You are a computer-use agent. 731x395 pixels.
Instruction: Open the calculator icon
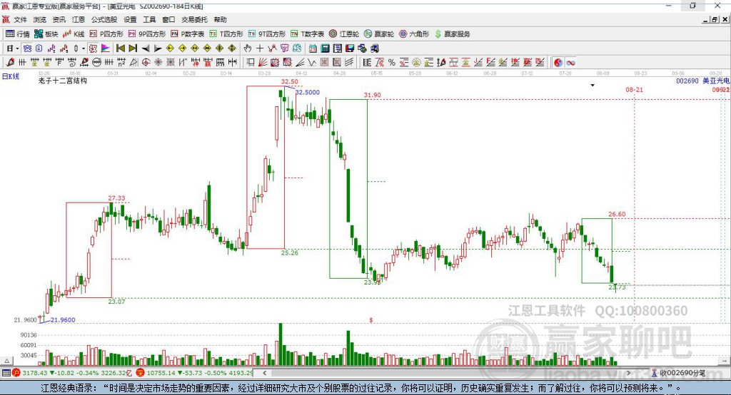click(x=325, y=48)
